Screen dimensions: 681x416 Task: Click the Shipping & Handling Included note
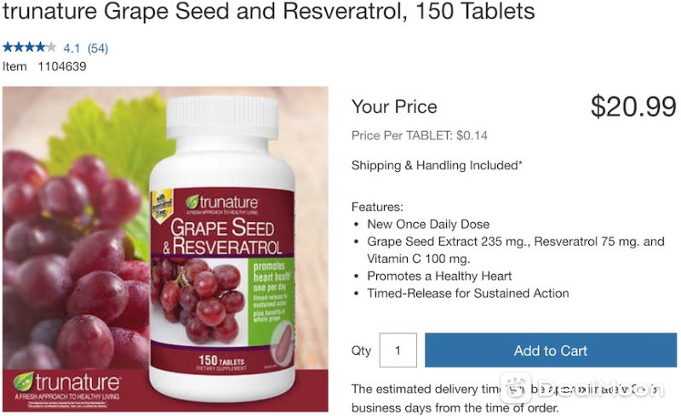437,165
